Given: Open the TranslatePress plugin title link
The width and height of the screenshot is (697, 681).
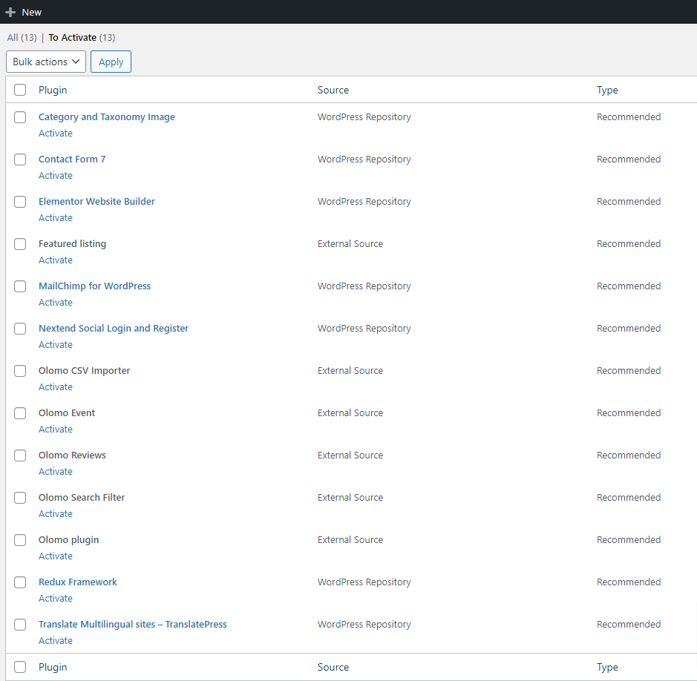Looking at the screenshot, I should click(132, 624).
